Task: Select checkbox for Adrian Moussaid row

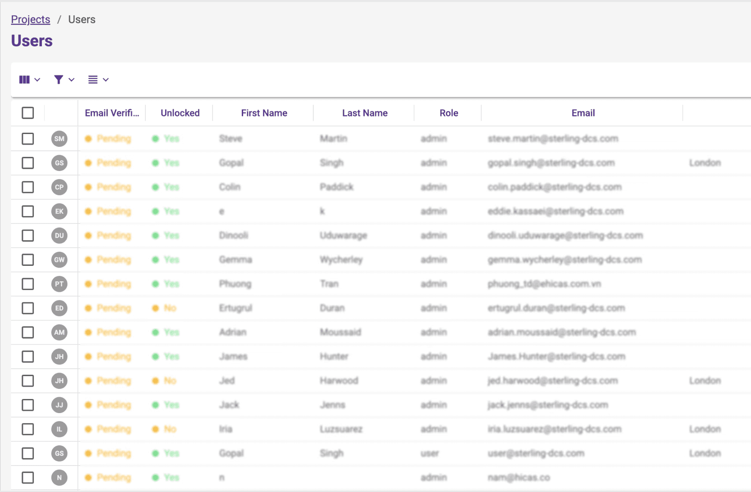Action: tap(28, 332)
